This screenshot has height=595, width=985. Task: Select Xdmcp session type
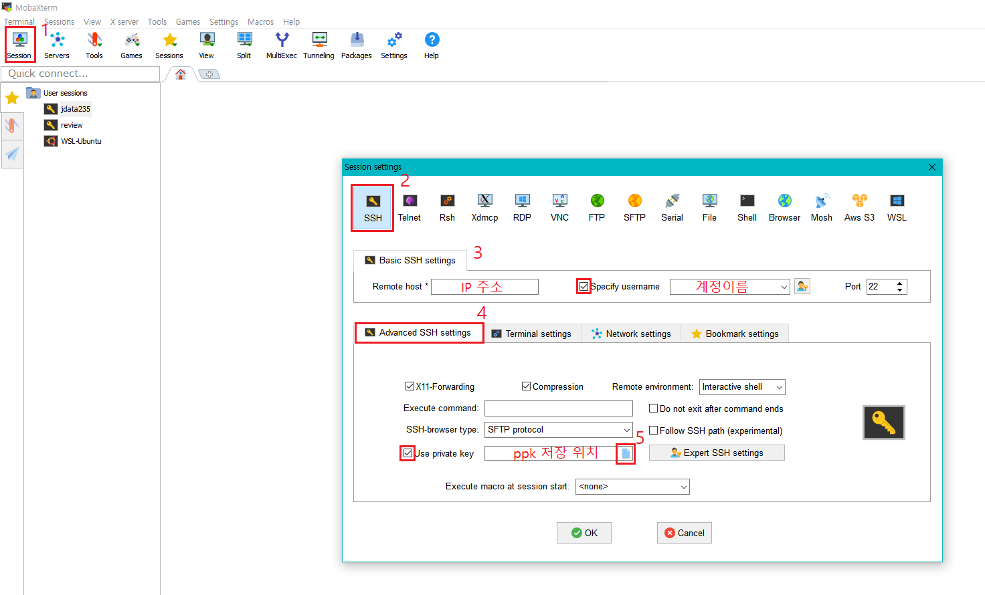pyautogui.click(x=484, y=208)
